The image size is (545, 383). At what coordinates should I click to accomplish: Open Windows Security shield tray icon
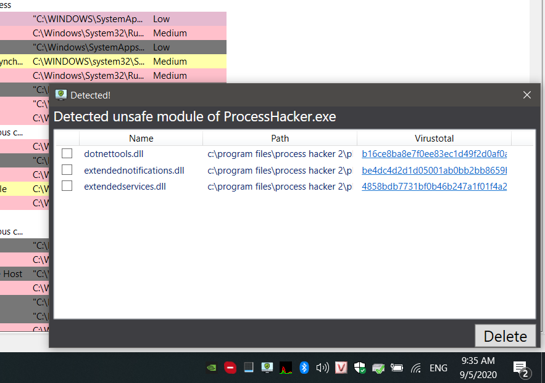click(360, 368)
